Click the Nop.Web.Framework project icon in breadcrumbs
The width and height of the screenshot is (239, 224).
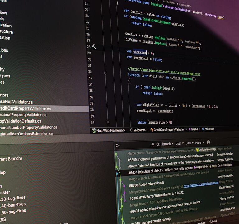tap(93, 131)
